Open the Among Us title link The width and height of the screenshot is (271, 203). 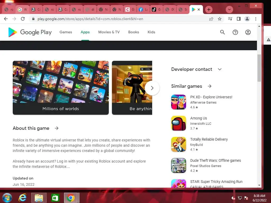coord(198,118)
